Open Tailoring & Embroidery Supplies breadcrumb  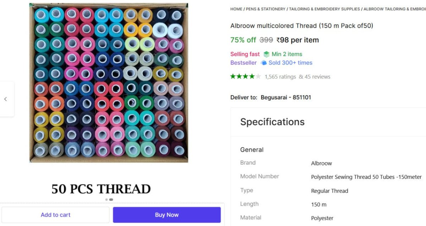pyautogui.click(x=324, y=9)
